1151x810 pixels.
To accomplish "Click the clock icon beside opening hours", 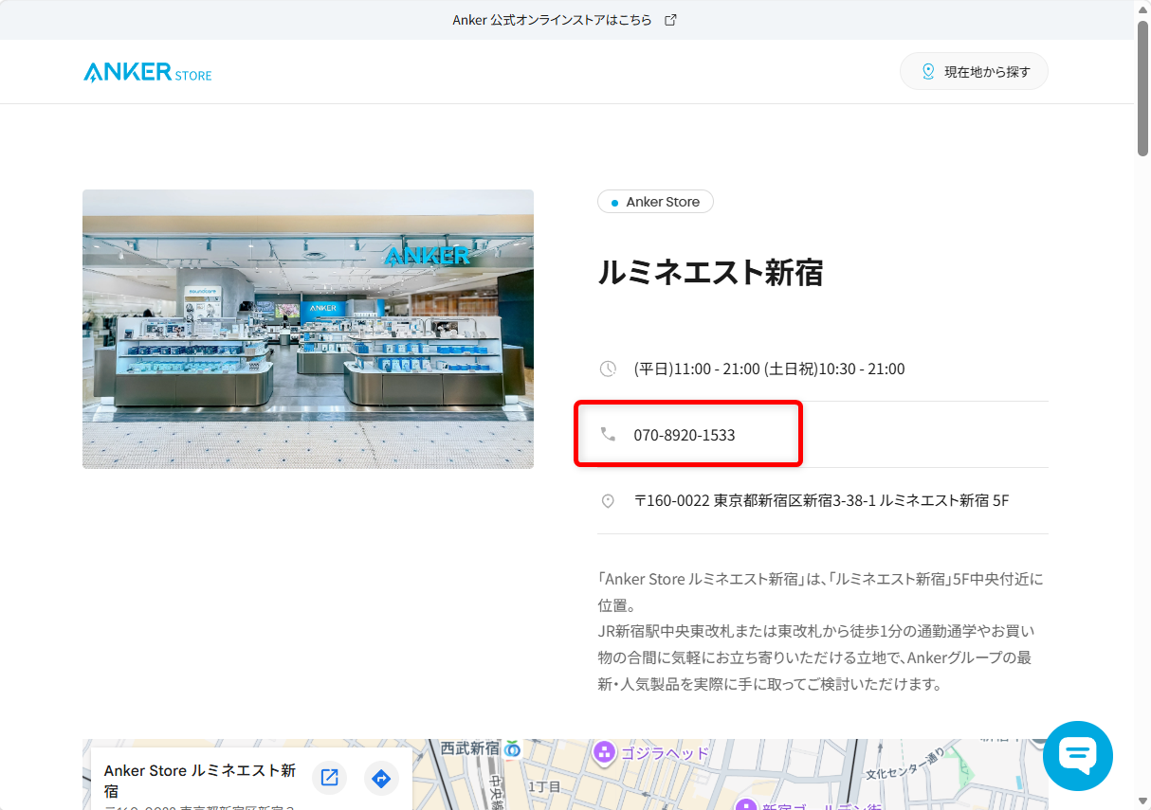I will point(608,369).
